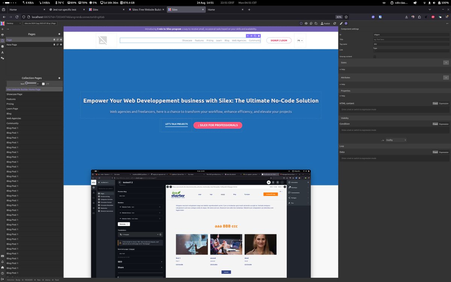The image size is (451, 282).
Task: Open a new browser tab
Action: coord(249,9)
